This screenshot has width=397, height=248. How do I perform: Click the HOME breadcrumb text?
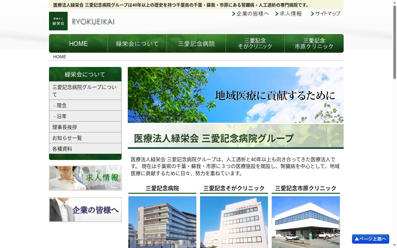[60, 57]
